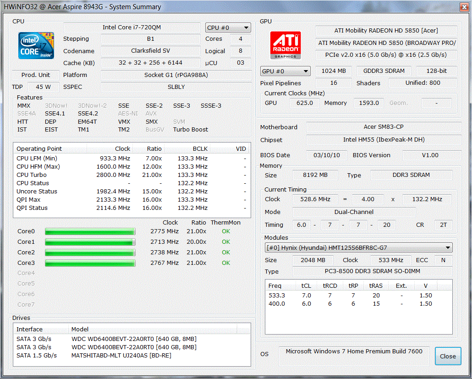The height and width of the screenshot is (379, 472).
Task: Click the PCIe v2.0 x16 bus field
Action: (x=386, y=55)
